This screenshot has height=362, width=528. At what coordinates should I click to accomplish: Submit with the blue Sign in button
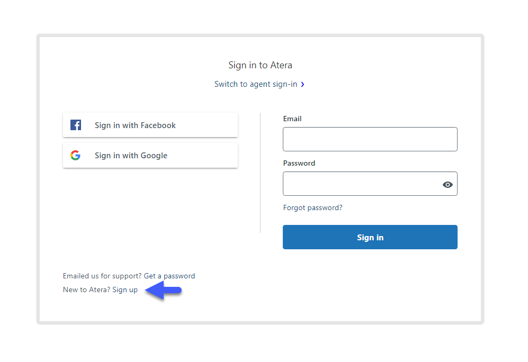pos(370,237)
